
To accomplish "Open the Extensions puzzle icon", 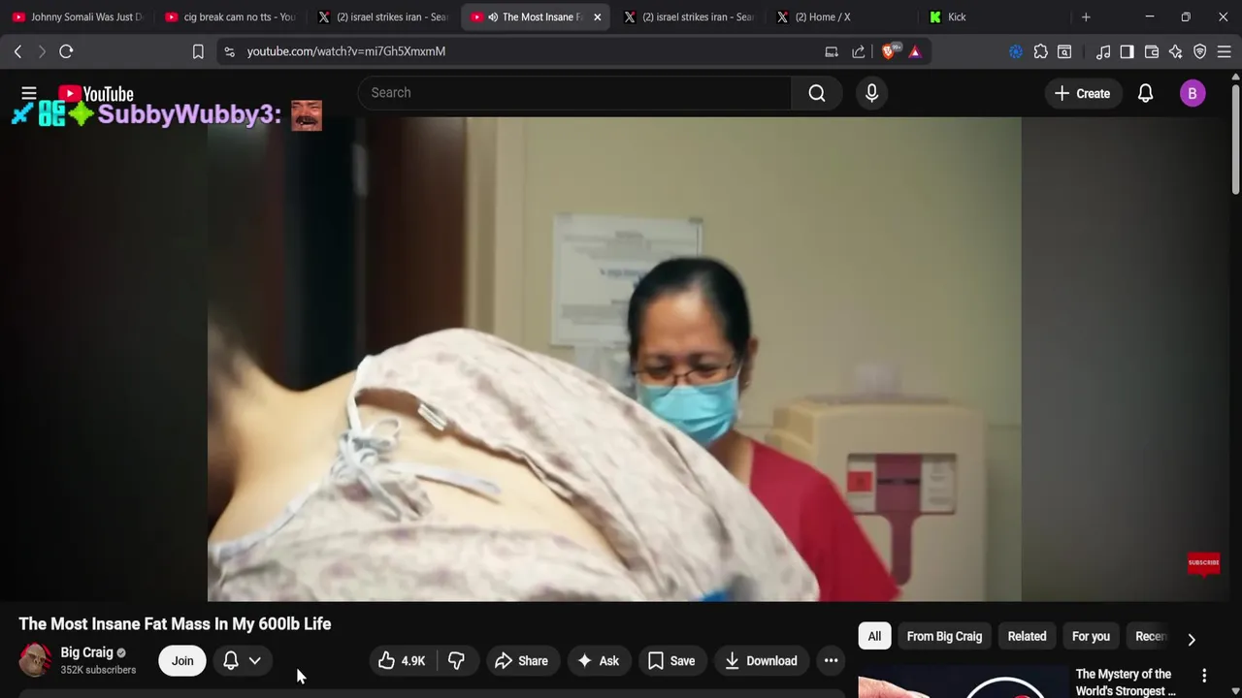I will pyautogui.click(x=1040, y=51).
